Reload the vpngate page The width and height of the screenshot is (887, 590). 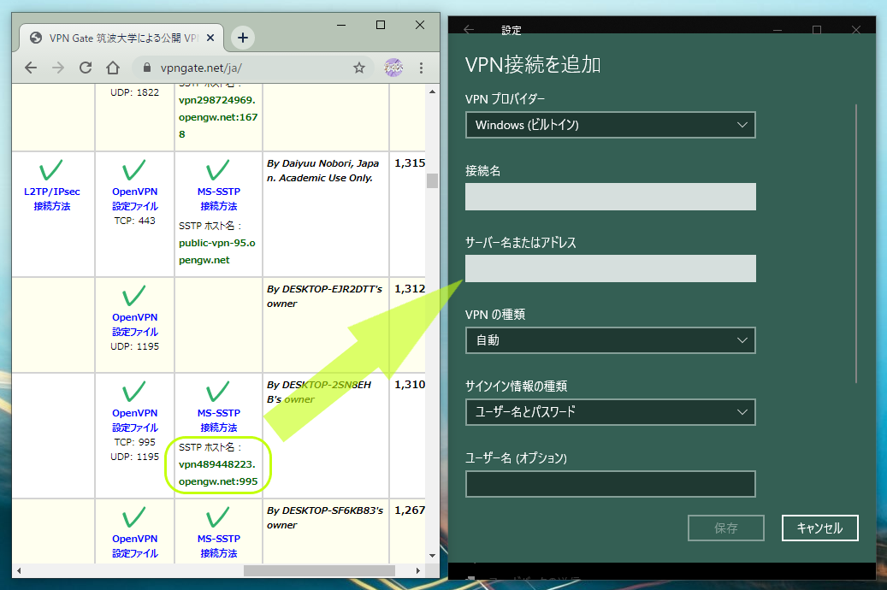pyautogui.click(x=86, y=68)
